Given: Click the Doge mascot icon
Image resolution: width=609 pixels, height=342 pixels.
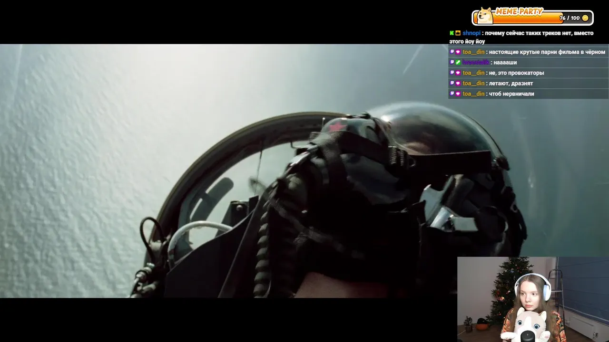Looking at the screenshot, I should click(485, 16).
